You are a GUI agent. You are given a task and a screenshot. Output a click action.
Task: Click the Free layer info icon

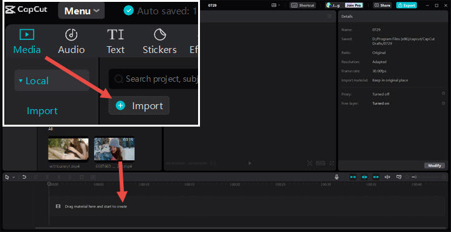(x=444, y=103)
